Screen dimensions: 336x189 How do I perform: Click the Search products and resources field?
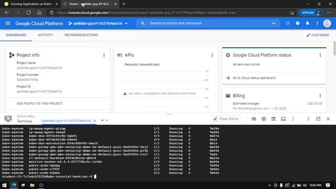[x=208, y=23]
